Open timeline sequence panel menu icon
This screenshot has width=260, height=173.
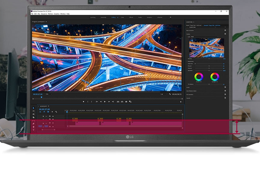coord(48,106)
